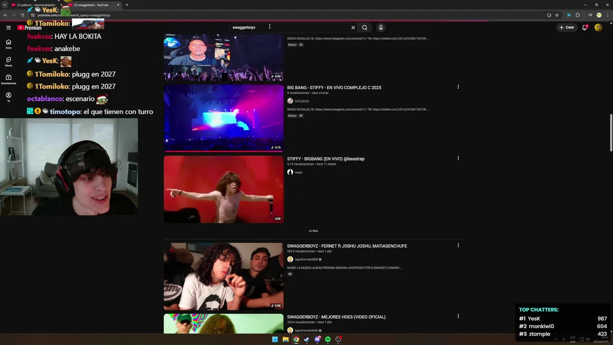Screen dimensions: 613x345
Task: Play the FERNET video thumbnail
Action: [x=224, y=276]
